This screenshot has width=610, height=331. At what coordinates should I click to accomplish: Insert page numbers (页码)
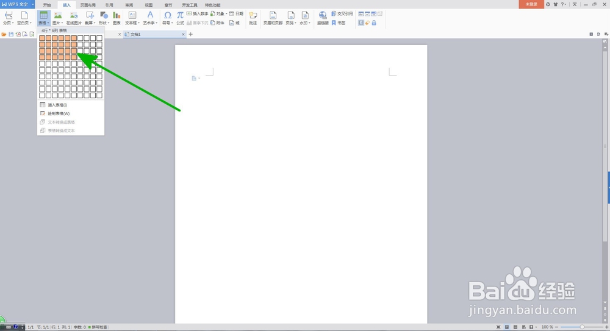point(291,18)
